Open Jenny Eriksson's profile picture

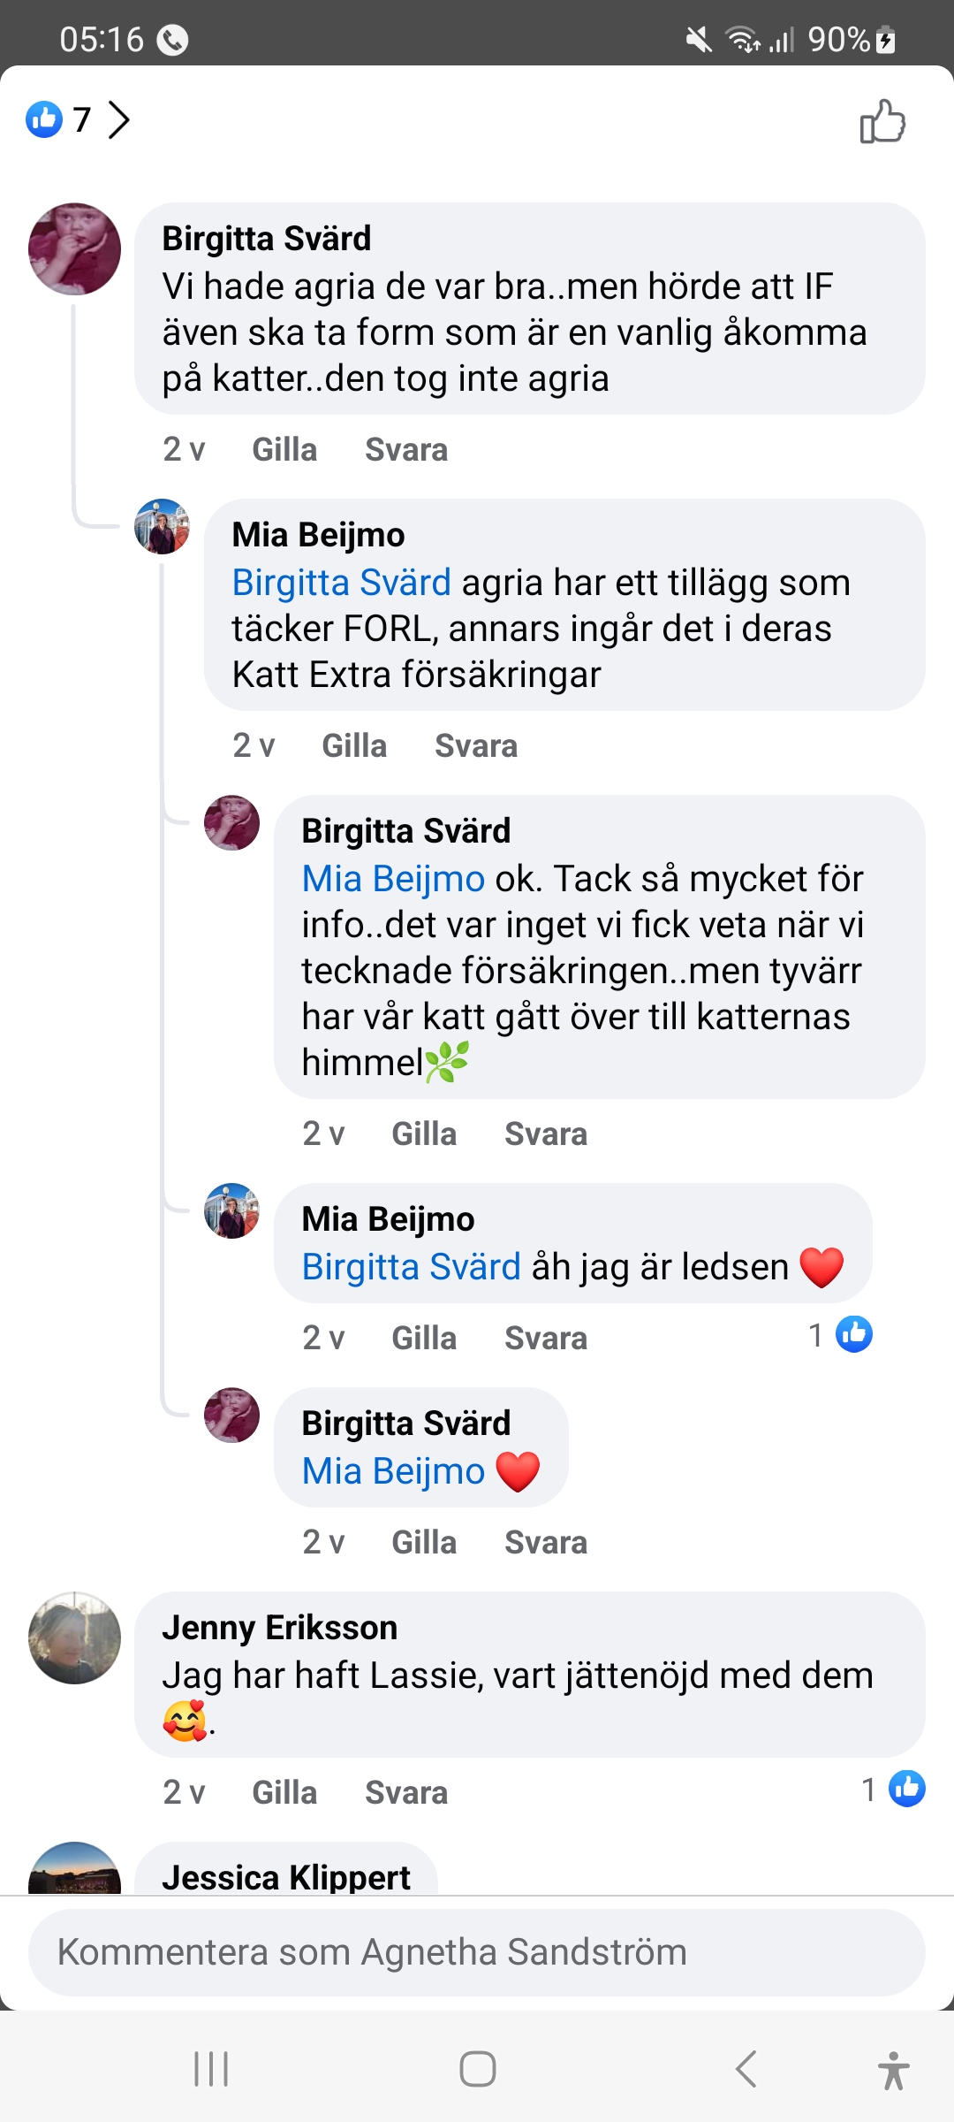pyautogui.click(x=74, y=1638)
